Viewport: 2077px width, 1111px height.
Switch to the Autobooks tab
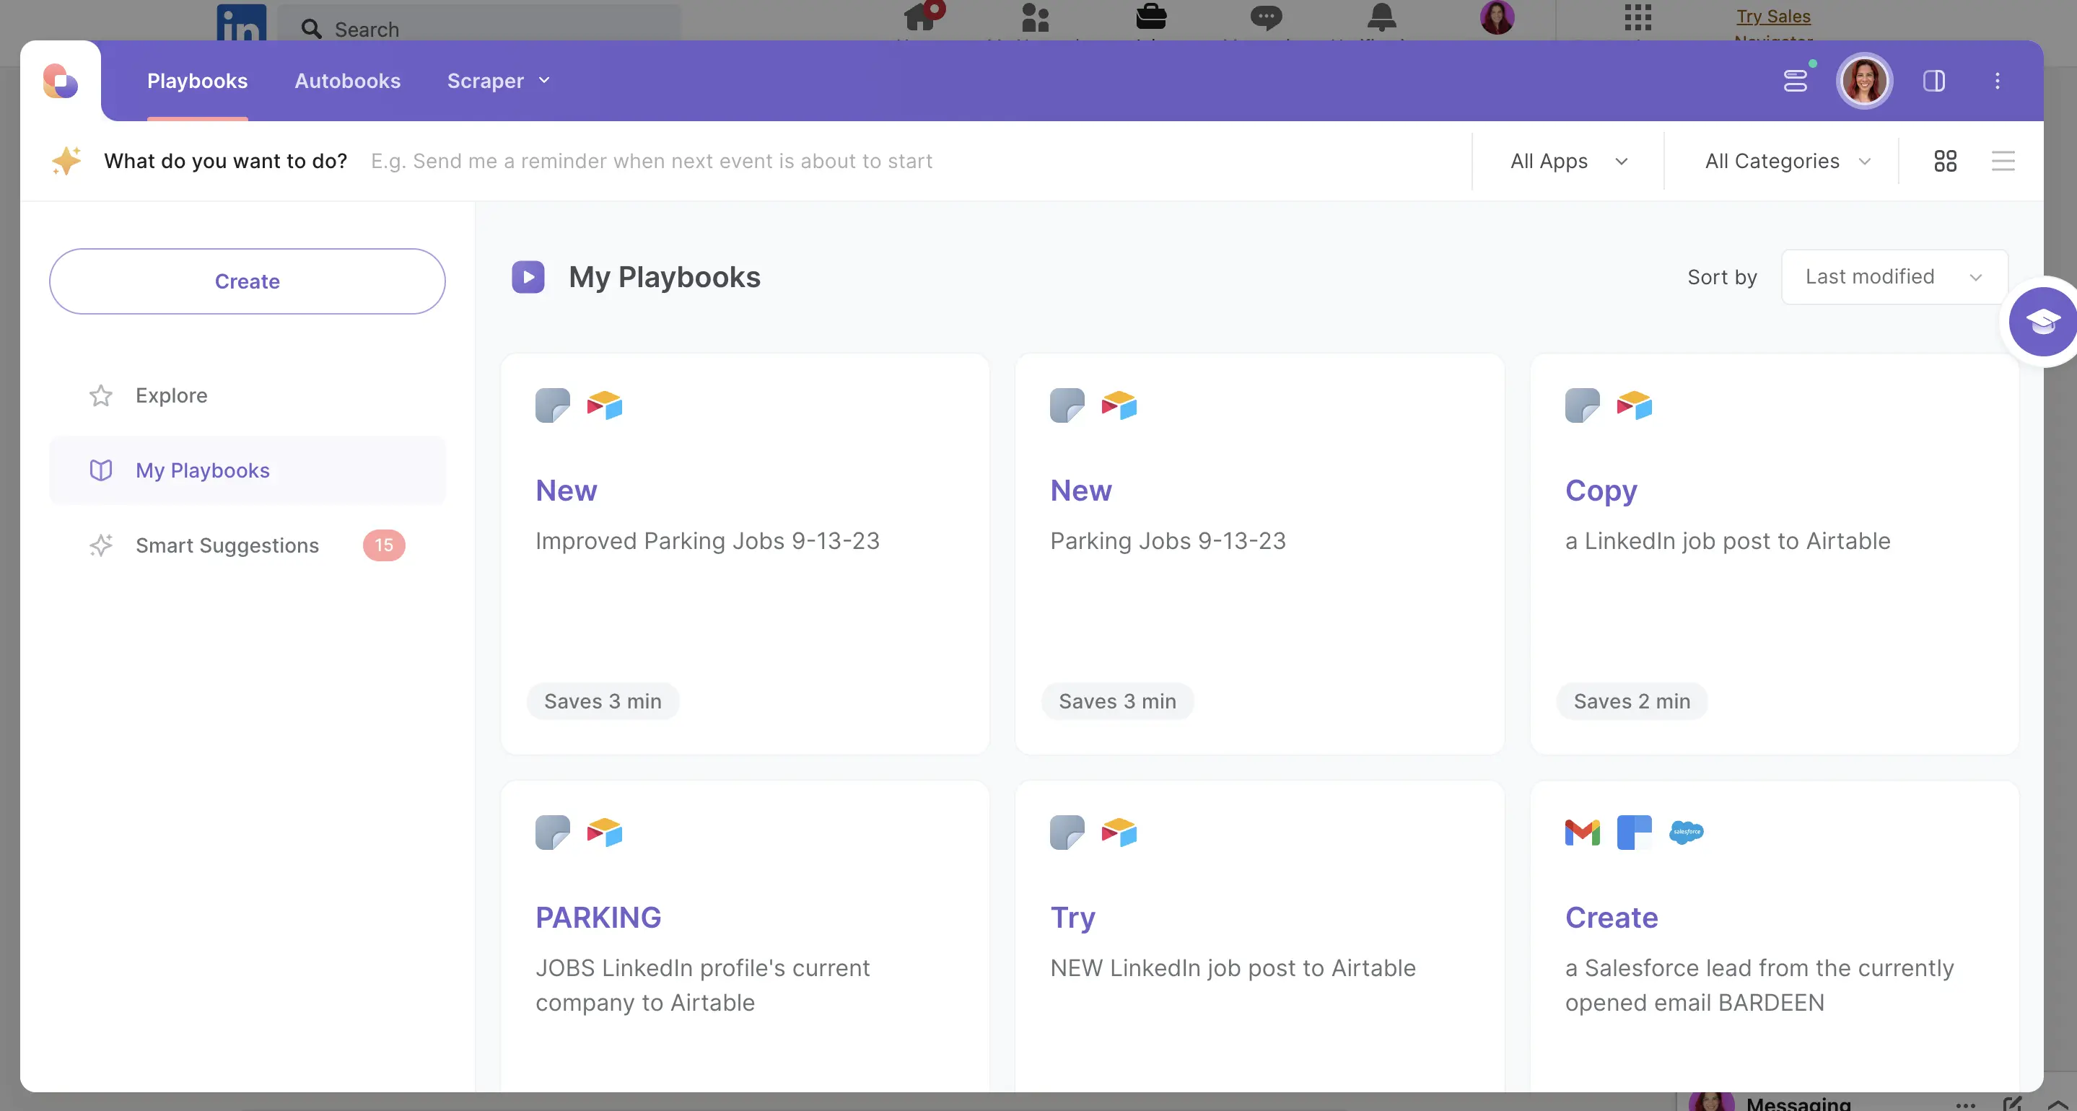point(348,81)
